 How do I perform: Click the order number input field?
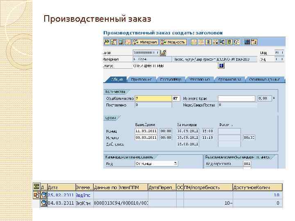coord(146,53)
